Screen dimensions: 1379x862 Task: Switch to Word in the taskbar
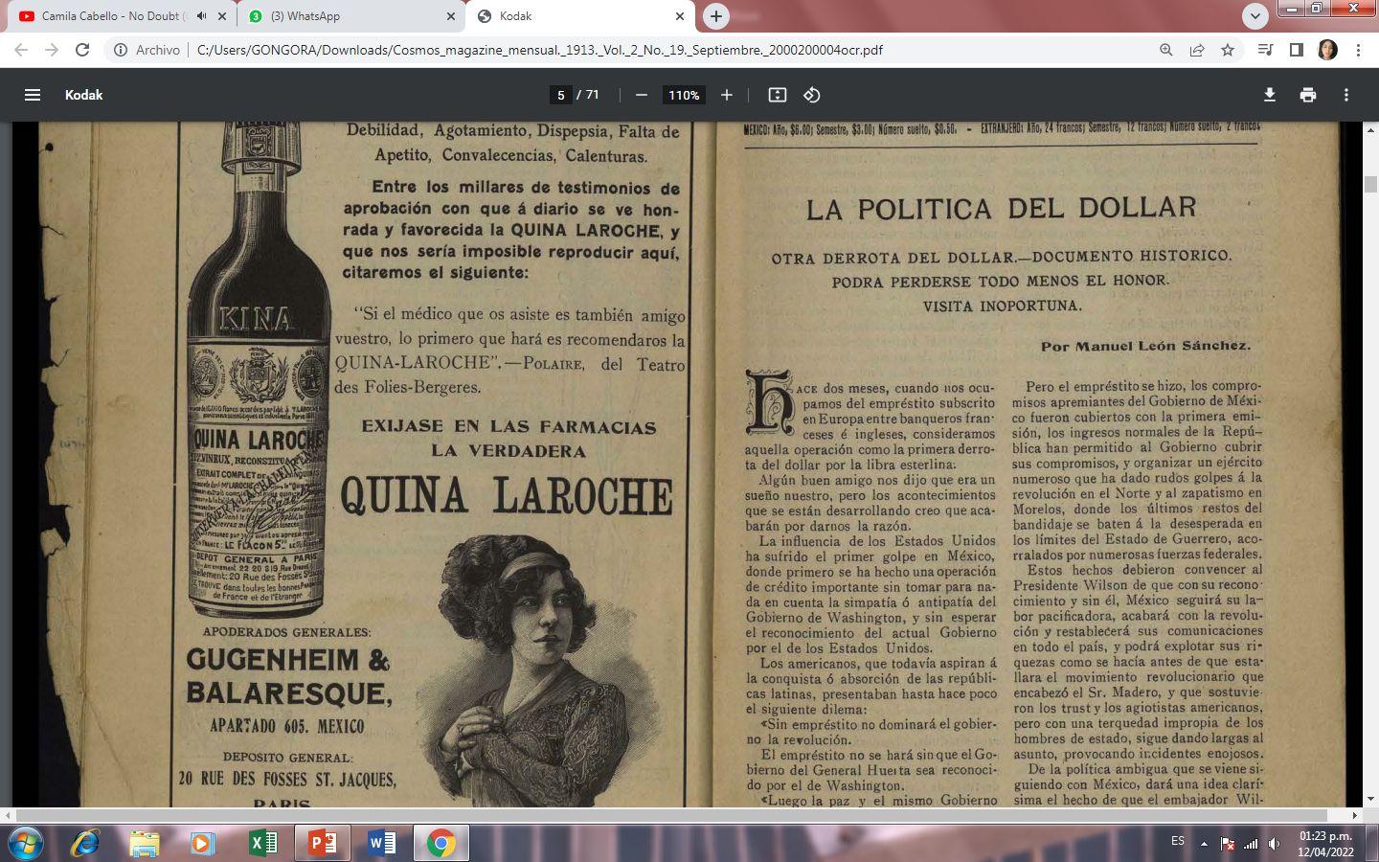(382, 843)
